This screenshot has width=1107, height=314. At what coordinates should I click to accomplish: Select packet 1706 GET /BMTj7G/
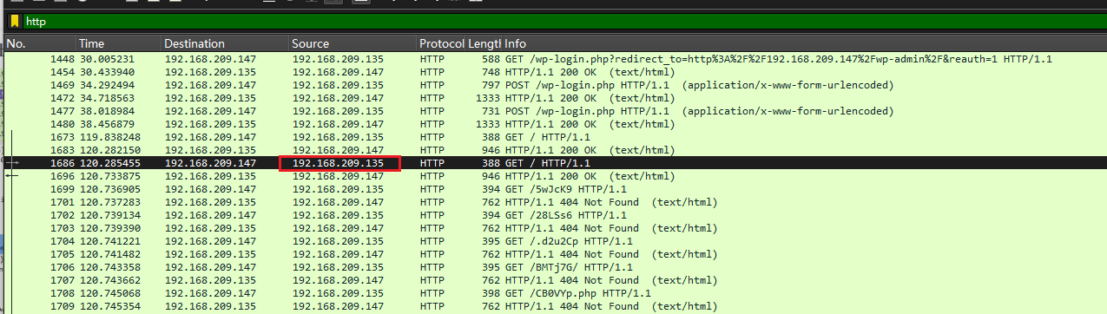pyautogui.click(x=556, y=267)
